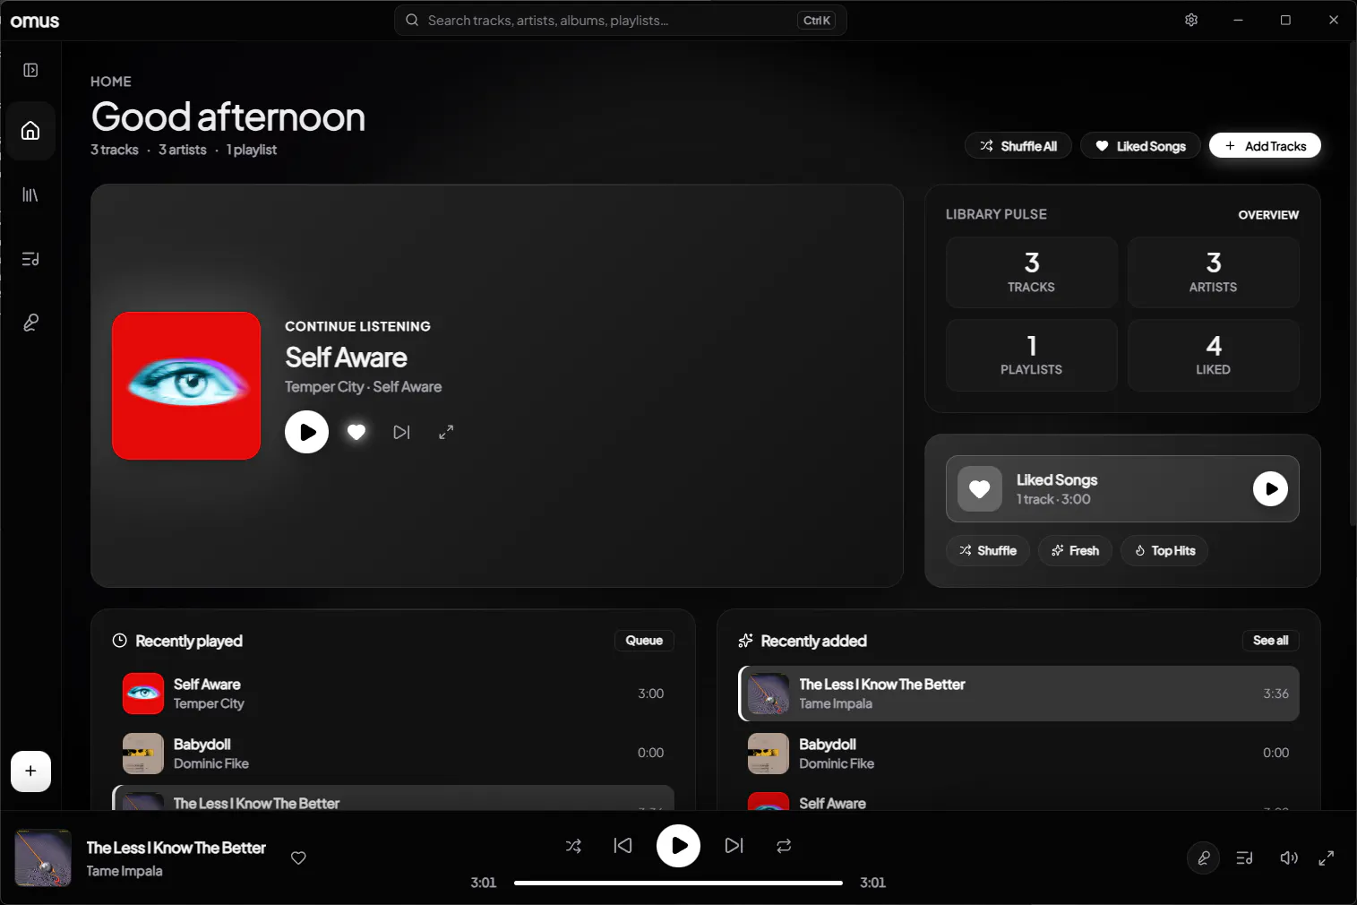Open the Playlists count tile
The image size is (1357, 905).
(x=1032, y=355)
